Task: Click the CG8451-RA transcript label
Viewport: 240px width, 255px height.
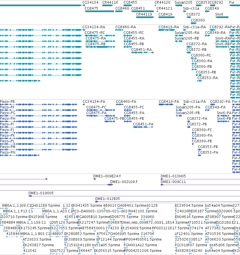Action: click(142, 50)
